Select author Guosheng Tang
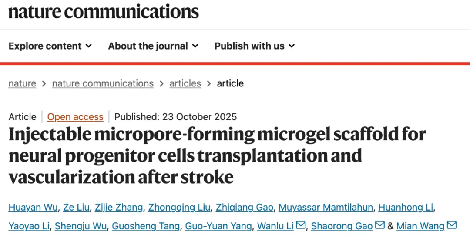The width and height of the screenshot is (470, 241). (146, 226)
